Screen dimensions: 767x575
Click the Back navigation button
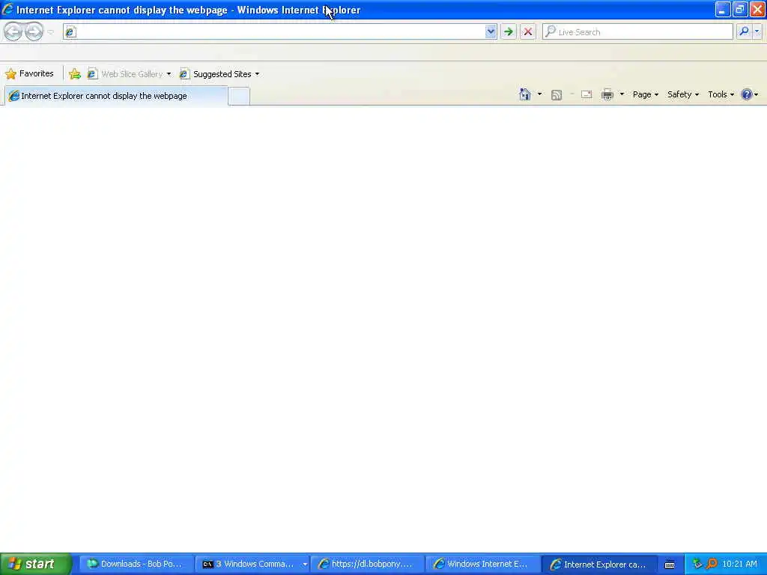click(13, 31)
